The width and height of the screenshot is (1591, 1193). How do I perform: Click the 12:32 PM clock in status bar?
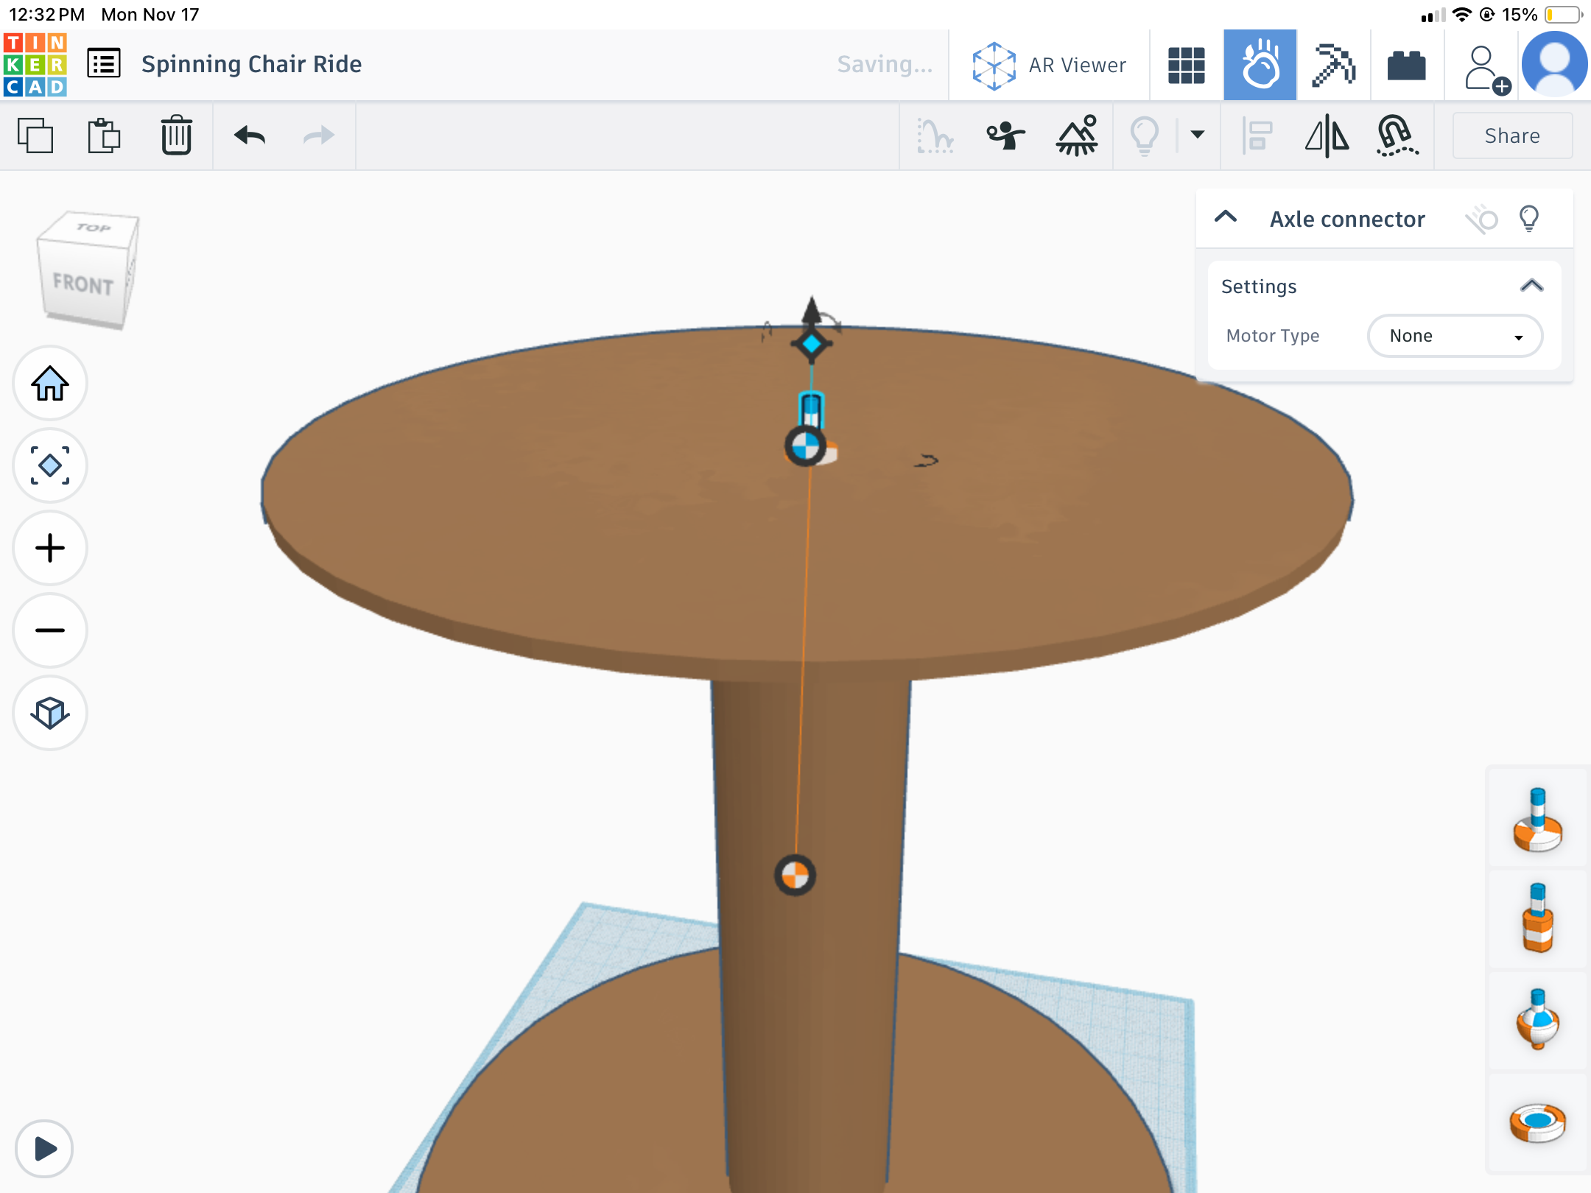coord(47,15)
